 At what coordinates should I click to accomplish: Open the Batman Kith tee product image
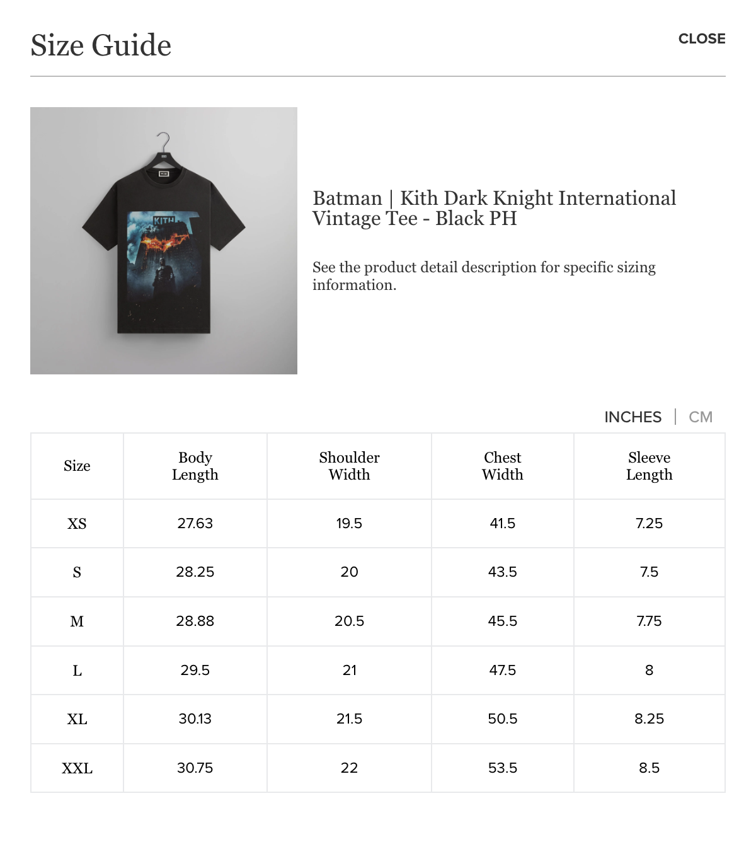point(164,241)
